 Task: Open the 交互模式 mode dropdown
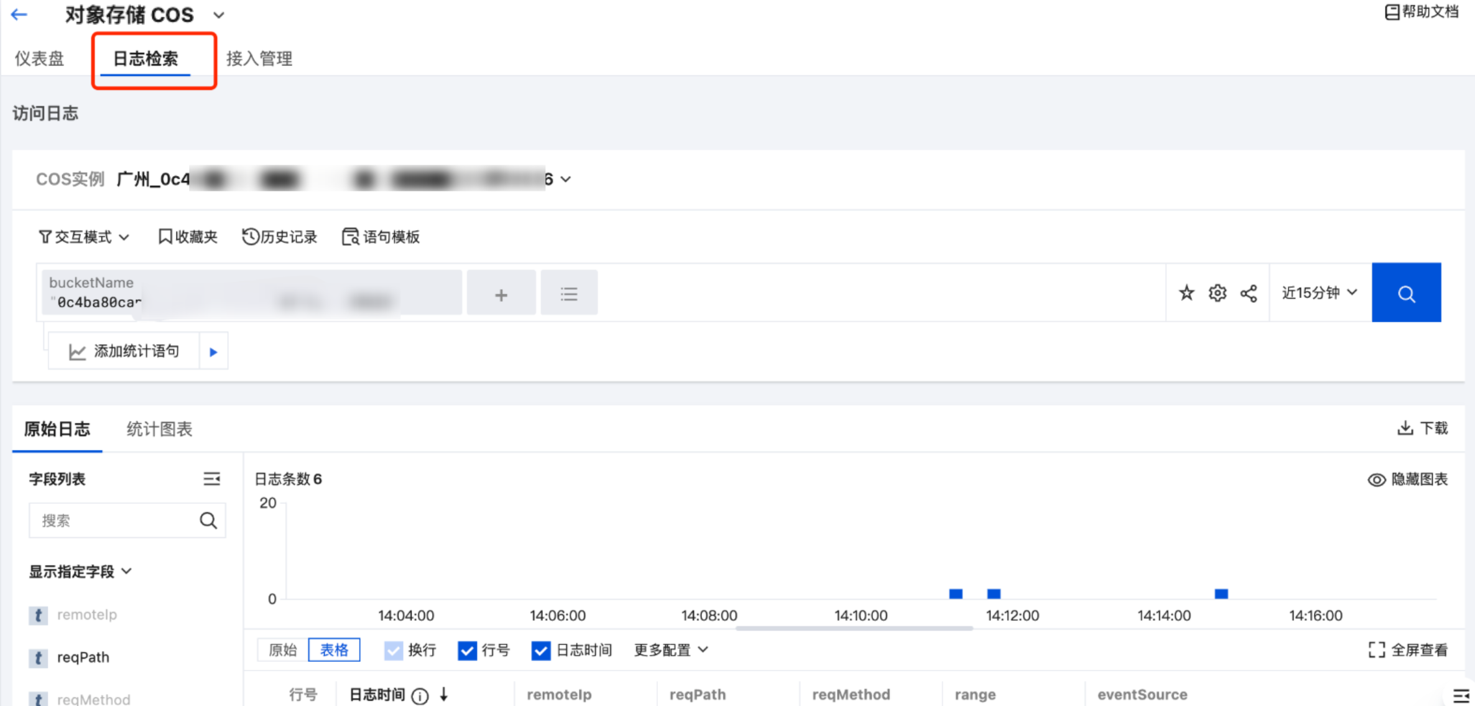84,236
